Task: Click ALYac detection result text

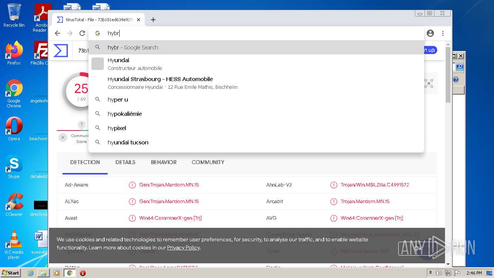Action: point(169,202)
